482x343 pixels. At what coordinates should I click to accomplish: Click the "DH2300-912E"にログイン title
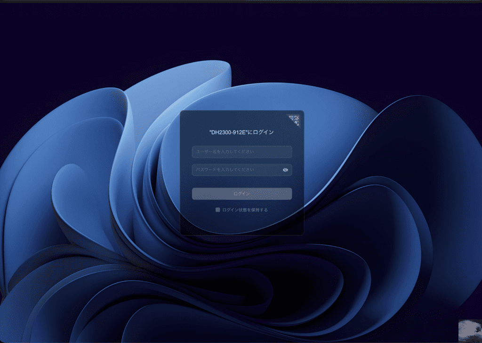(x=241, y=132)
